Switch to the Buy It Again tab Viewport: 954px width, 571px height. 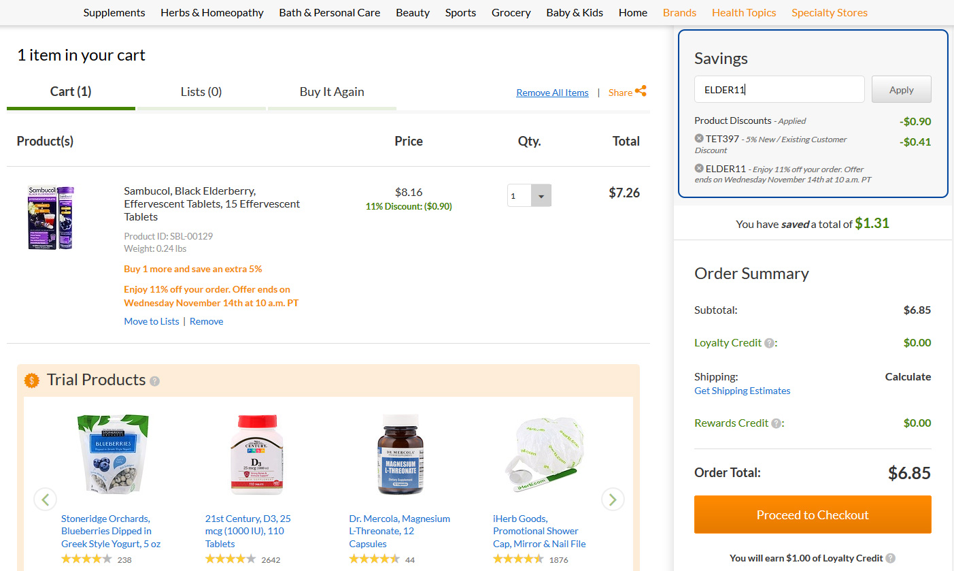332,92
